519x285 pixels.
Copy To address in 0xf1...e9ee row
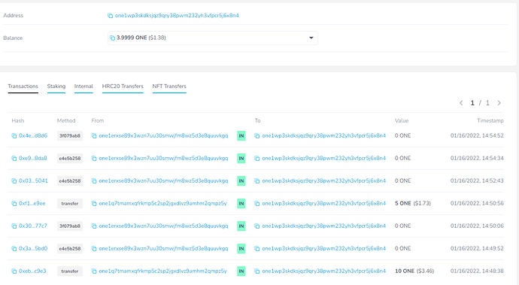tap(256, 203)
